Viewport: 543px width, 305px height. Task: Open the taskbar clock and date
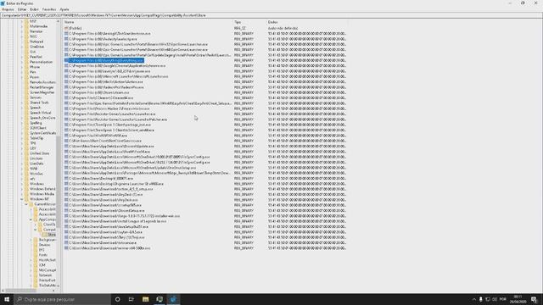(x=518, y=299)
